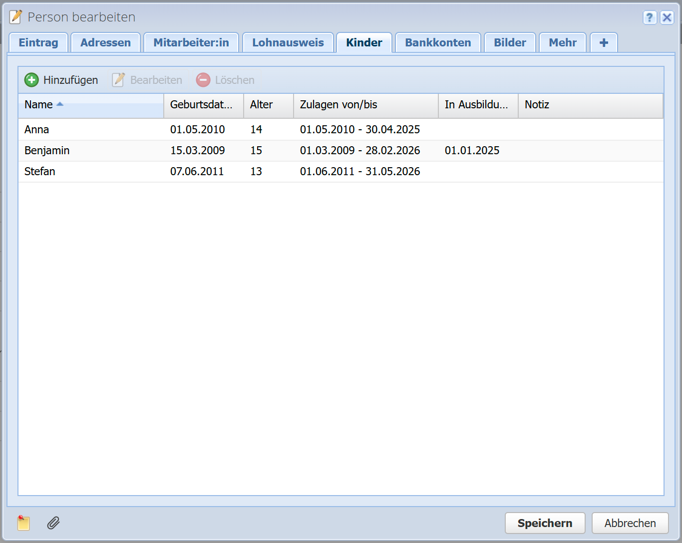682x543 pixels.
Task: Select the Anna child entry
Action: click(x=37, y=130)
